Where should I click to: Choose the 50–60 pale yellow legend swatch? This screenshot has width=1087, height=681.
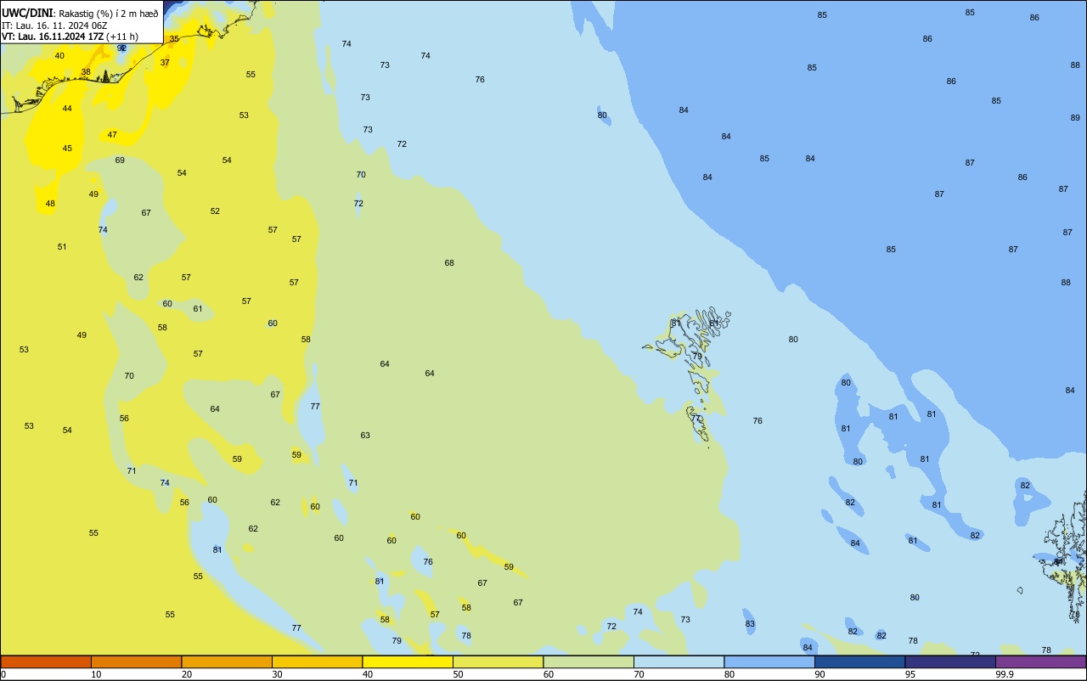[x=498, y=661]
